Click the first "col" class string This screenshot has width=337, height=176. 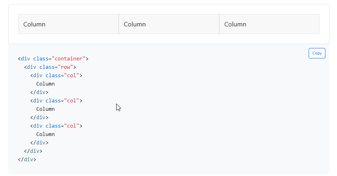(71, 76)
